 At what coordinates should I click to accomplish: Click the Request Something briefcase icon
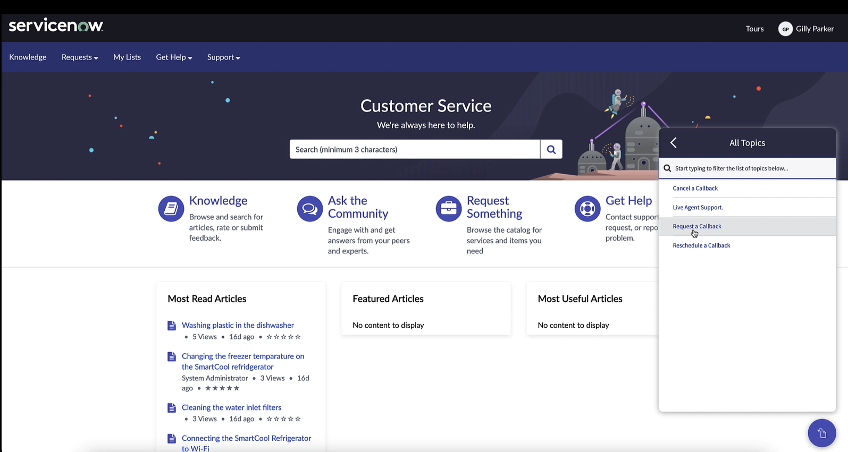449,209
